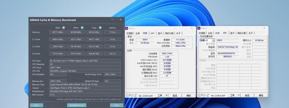Click the CPU Type field showing i7-13700K
The image size is (289, 108).
85,61
